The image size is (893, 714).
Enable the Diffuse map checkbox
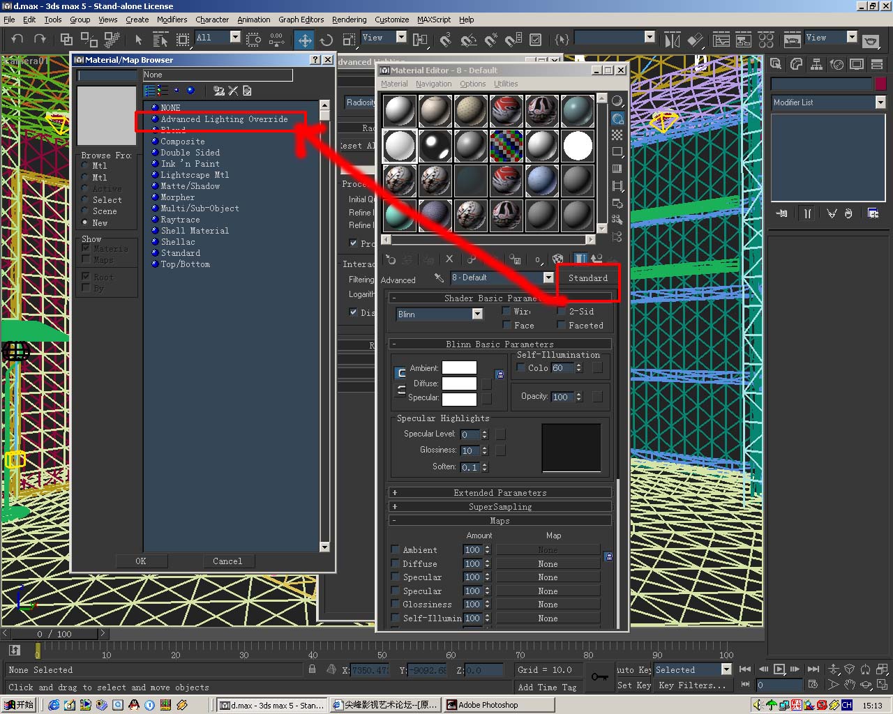395,563
